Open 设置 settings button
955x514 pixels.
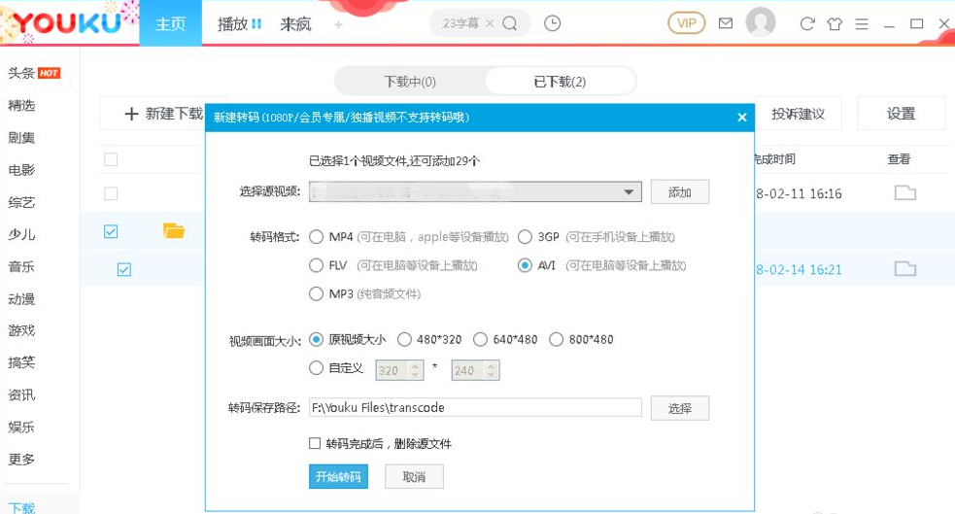(902, 114)
